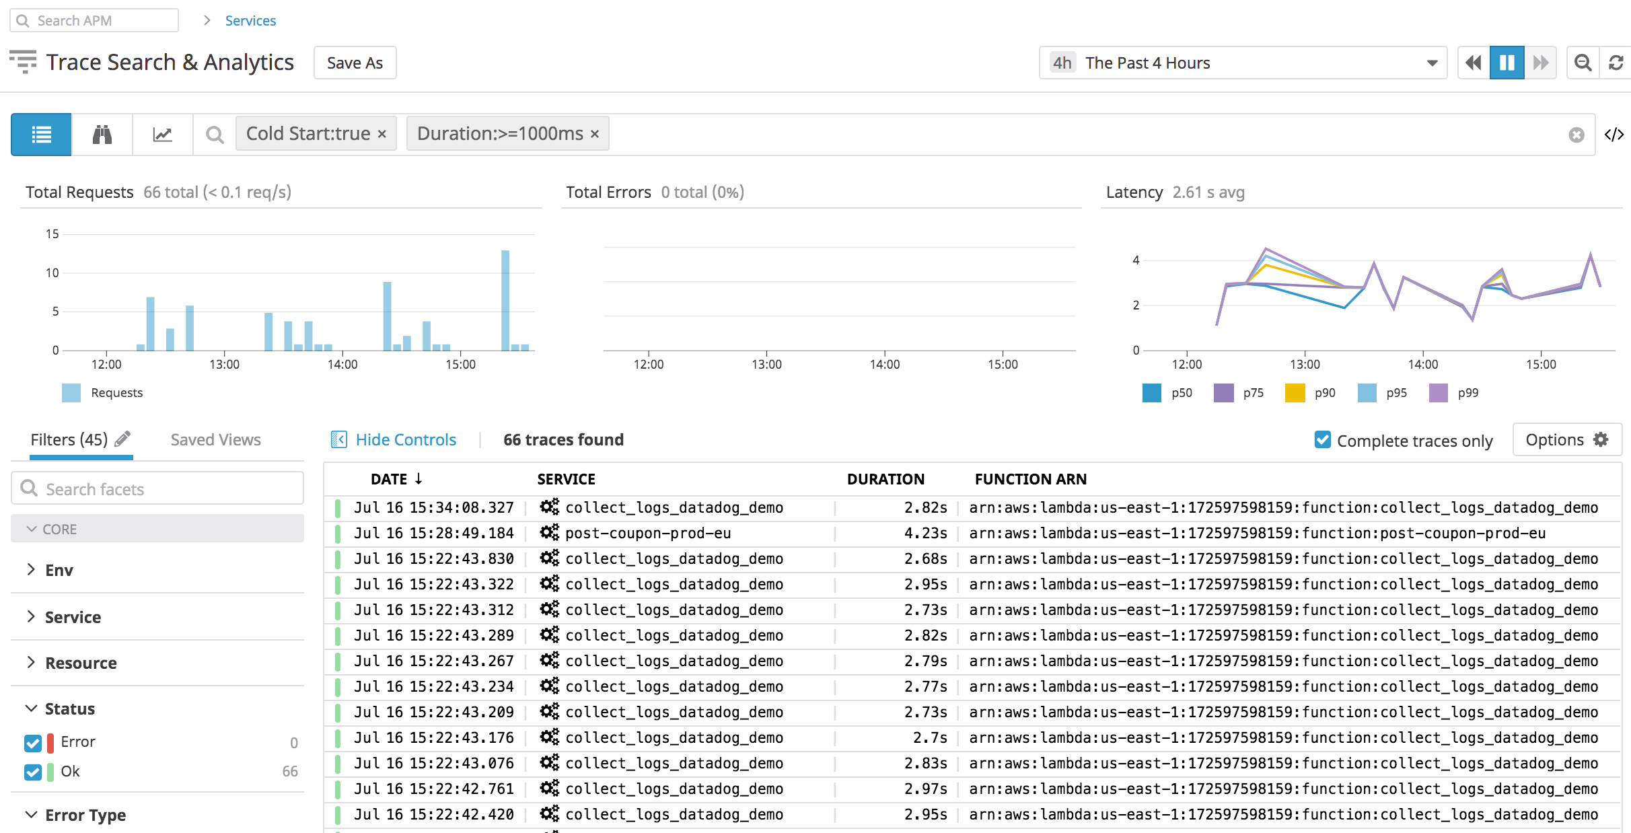Click the refresh data icon
The height and width of the screenshot is (833, 1631).
pyautogui.click(x=1616, y=62)
